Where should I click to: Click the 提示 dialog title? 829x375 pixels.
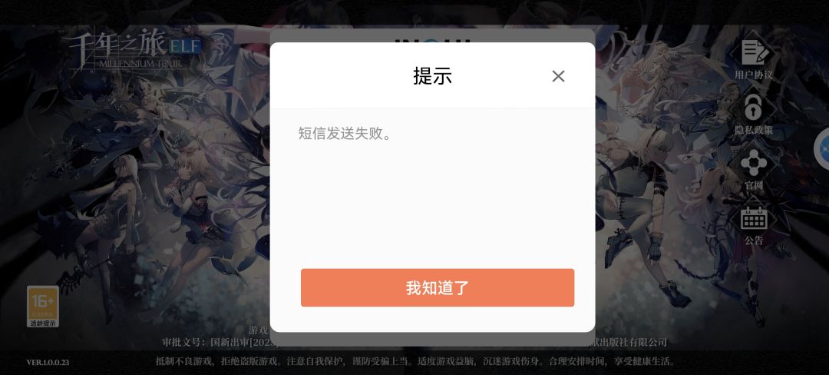tap(432, 76)
